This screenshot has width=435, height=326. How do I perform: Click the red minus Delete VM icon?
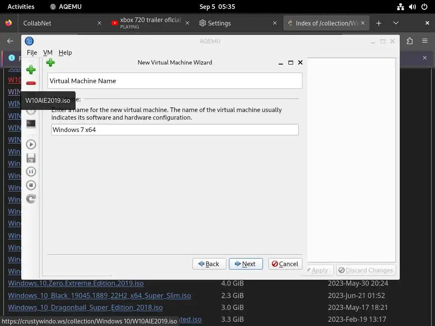31,83
